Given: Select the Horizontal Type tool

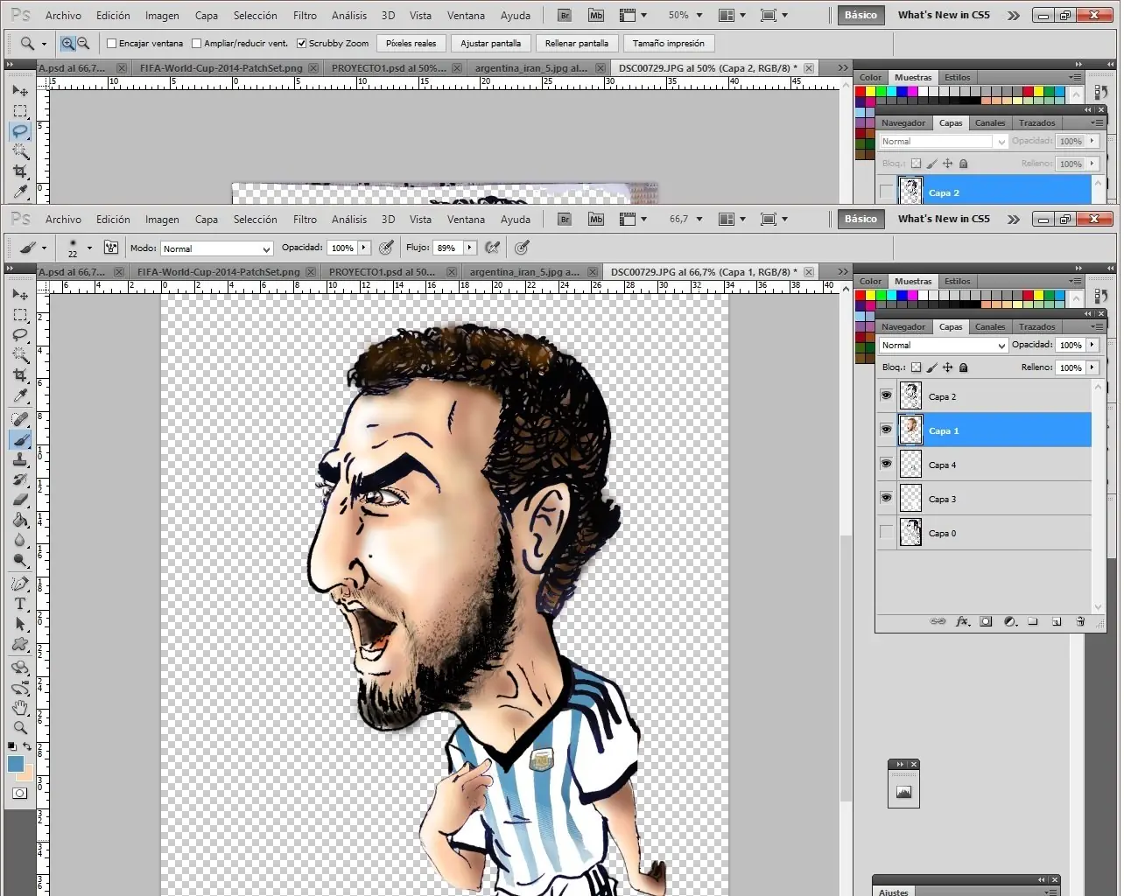Looking at the screenshot, I should click(x=20, y=604).
